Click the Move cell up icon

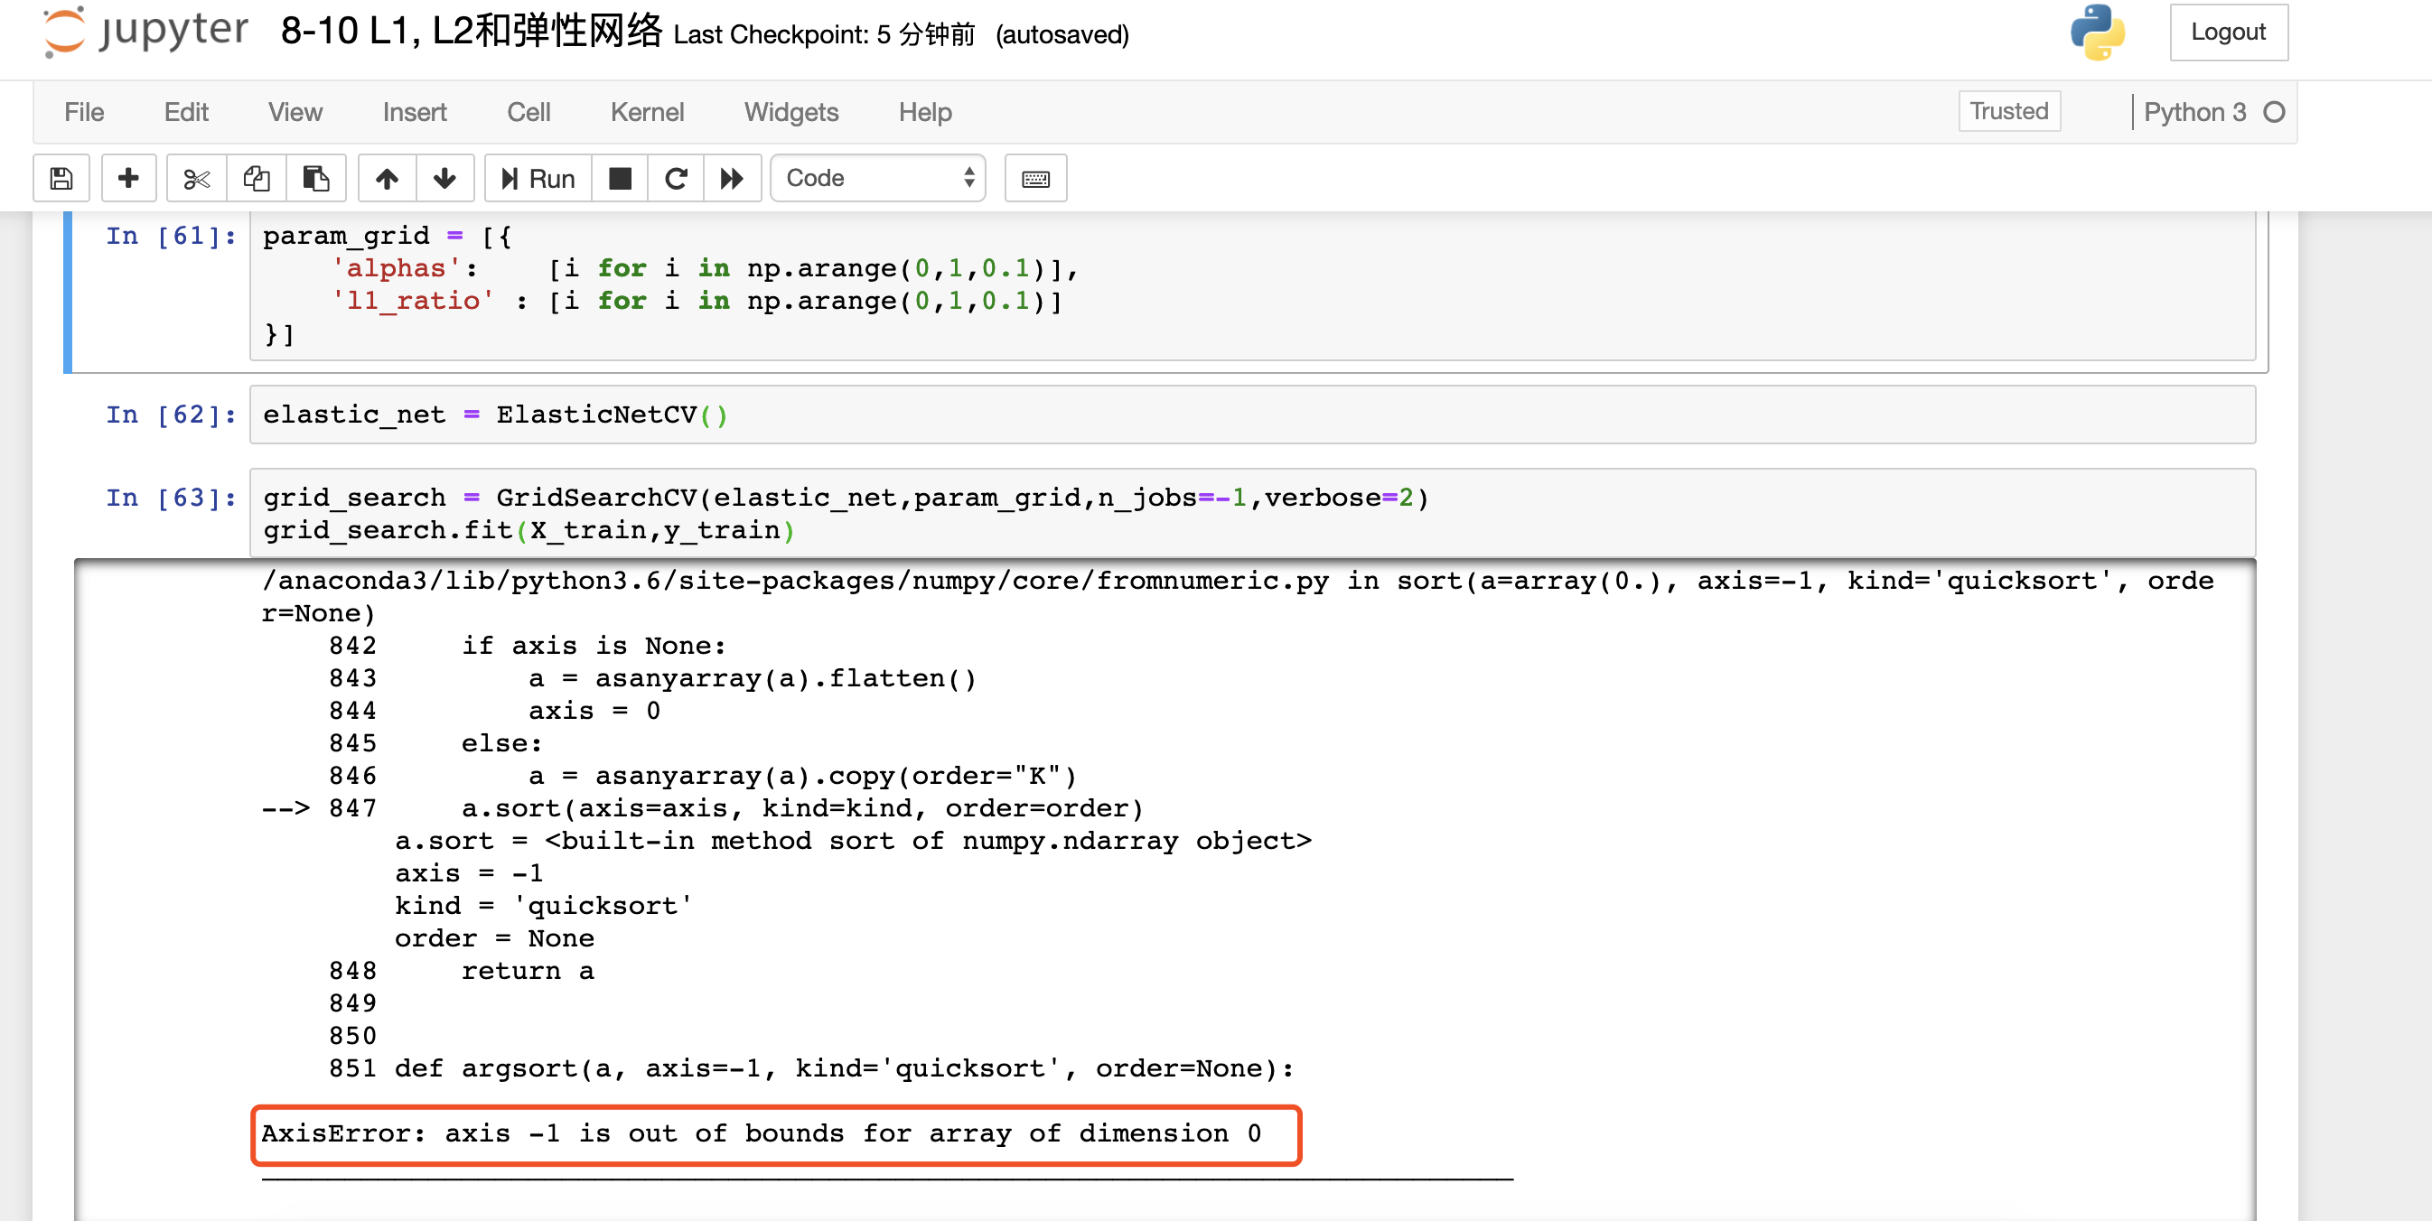[385, 176]
